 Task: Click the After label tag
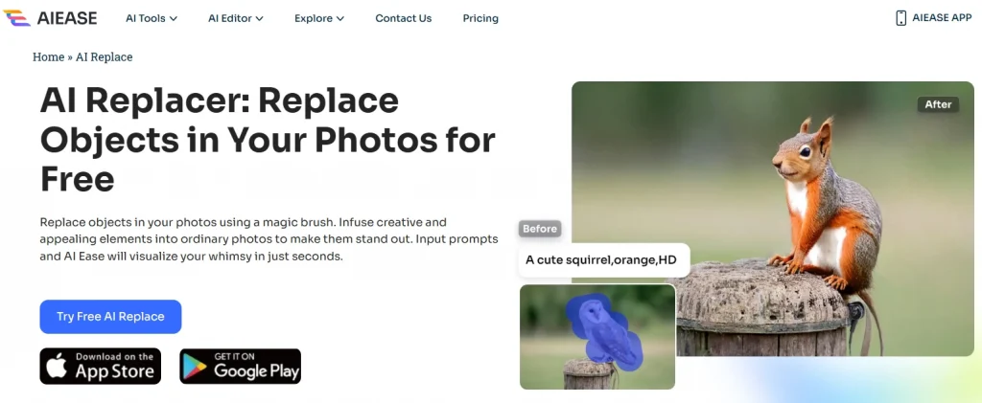click(x=938, y=104)
